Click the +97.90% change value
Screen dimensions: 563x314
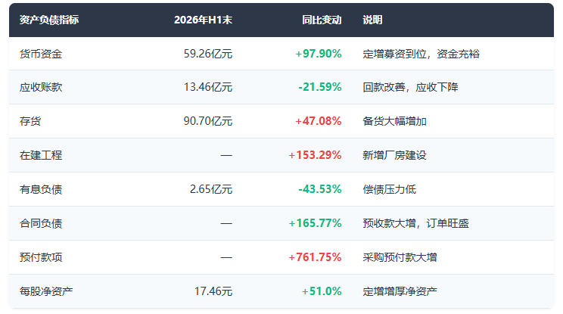[319, 54]
